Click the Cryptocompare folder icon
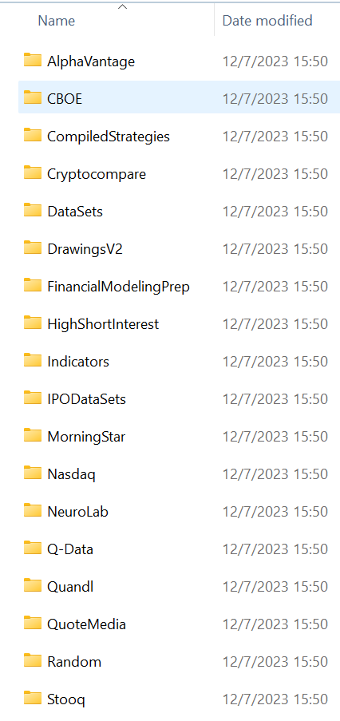 tap(33, 173)
